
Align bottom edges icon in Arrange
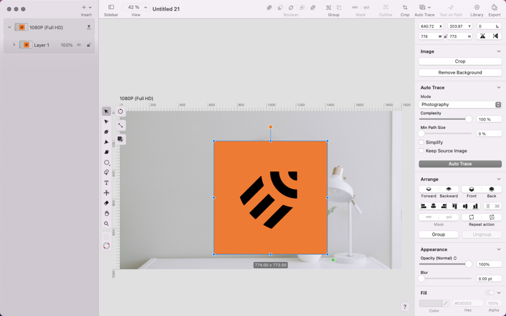(x=475, y=206)
